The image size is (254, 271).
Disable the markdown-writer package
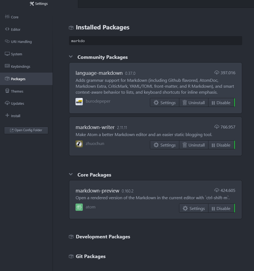pos(221,145)
